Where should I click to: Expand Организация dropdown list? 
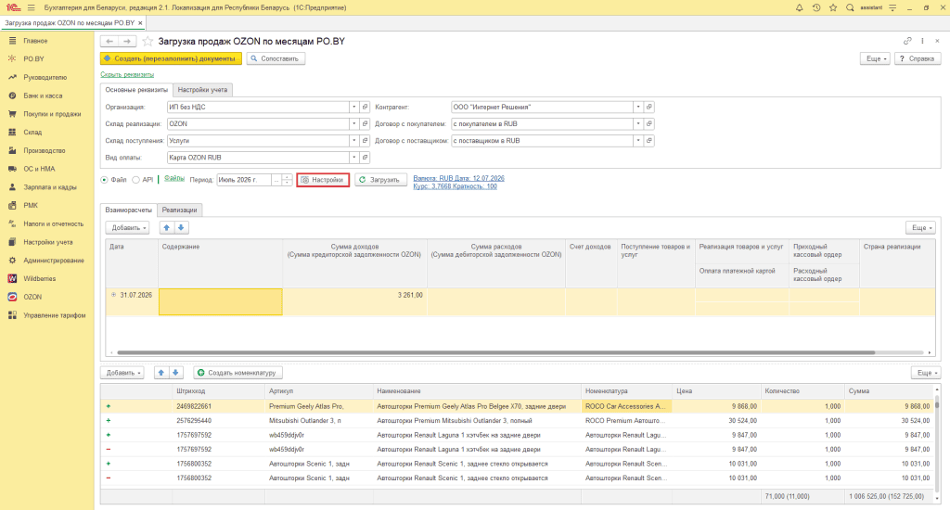(353, 108)
